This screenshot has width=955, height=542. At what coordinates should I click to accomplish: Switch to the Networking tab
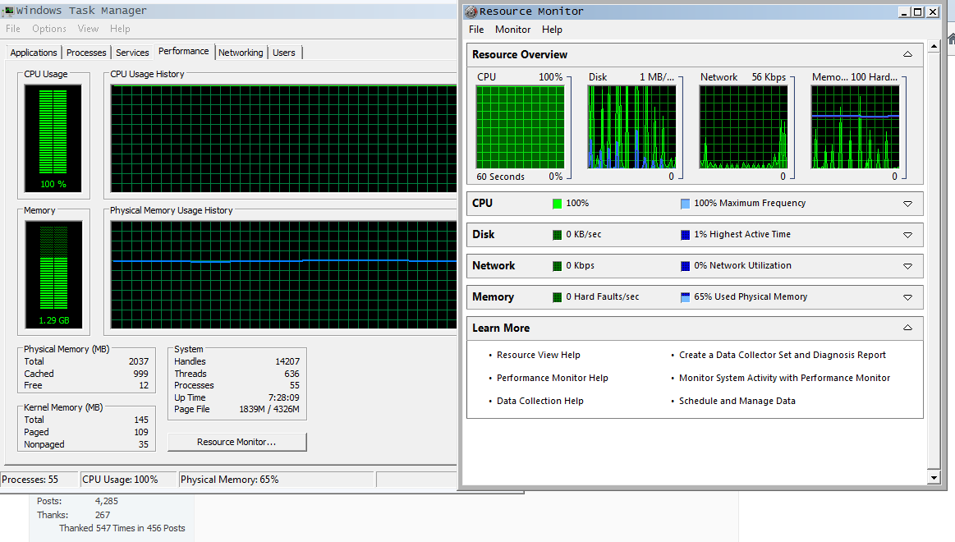coord(241,53)
